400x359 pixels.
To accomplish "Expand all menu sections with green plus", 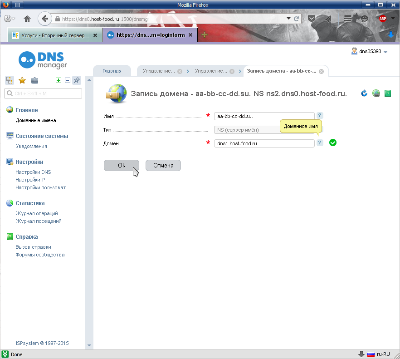I will pos(59,80).
